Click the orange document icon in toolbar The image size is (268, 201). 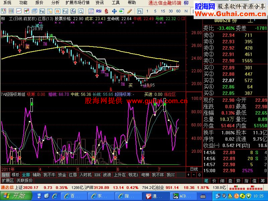click(x=58, y=11)
